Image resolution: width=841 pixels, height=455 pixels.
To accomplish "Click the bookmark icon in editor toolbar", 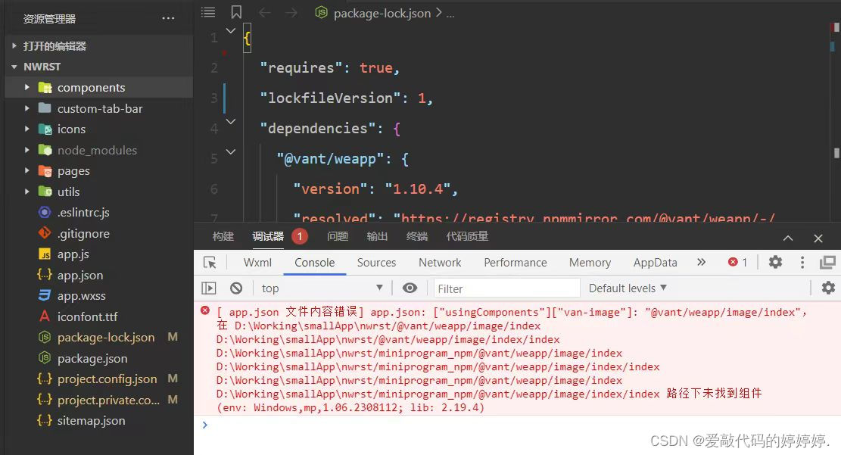I will [236, 12].
